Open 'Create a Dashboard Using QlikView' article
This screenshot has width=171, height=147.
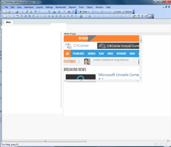point(111,60)
